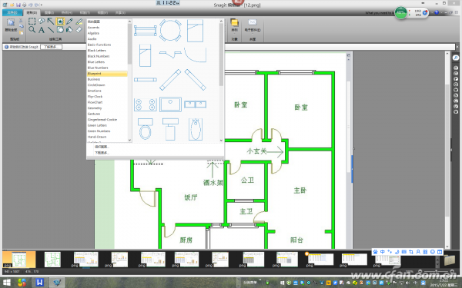Screen dimensions: 462x288
Task: Pick the single-basin sink stamp
Action: (170, 104)
